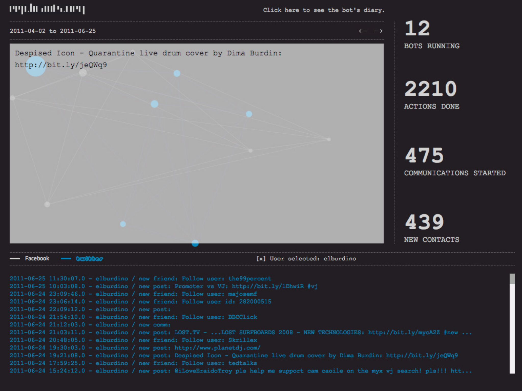Viewport: 522px width, 391px height.
Task: Click the 12 Bots Running statistic
Action: 432,35
